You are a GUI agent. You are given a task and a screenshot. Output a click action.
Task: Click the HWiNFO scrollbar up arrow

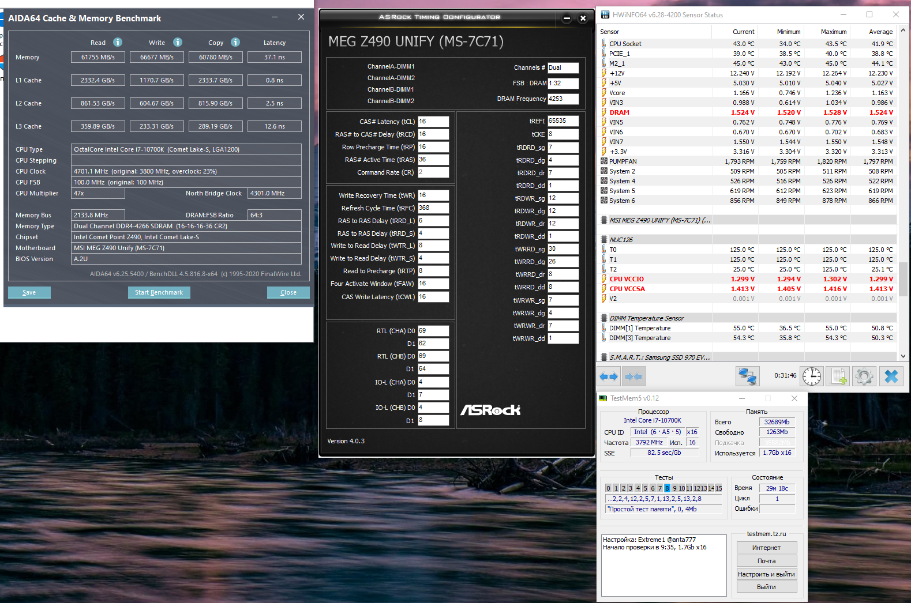[x=903, y=30]
